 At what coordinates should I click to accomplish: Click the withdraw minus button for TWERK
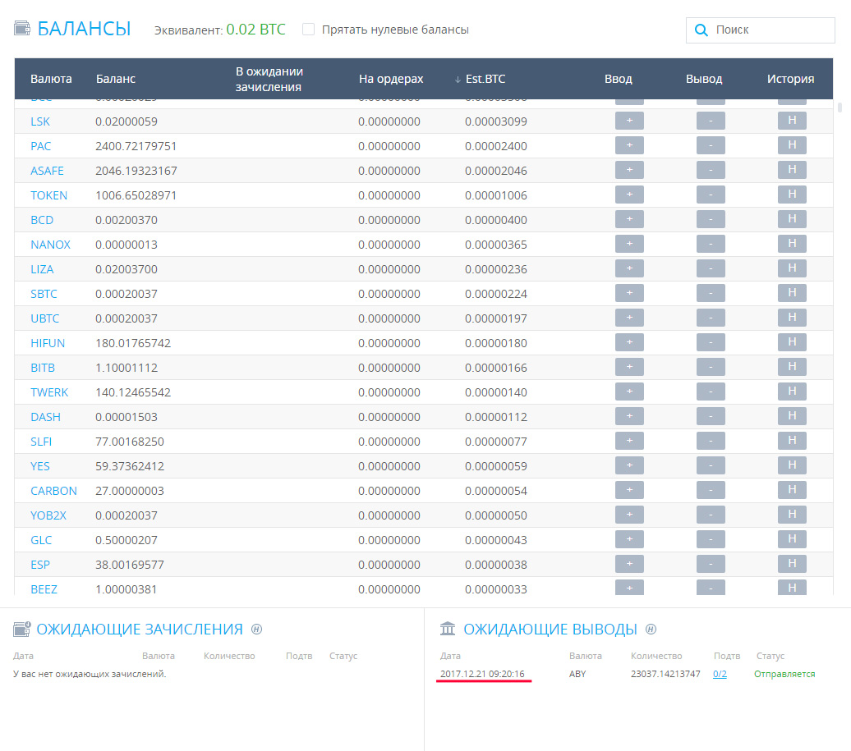click(711, 392)
